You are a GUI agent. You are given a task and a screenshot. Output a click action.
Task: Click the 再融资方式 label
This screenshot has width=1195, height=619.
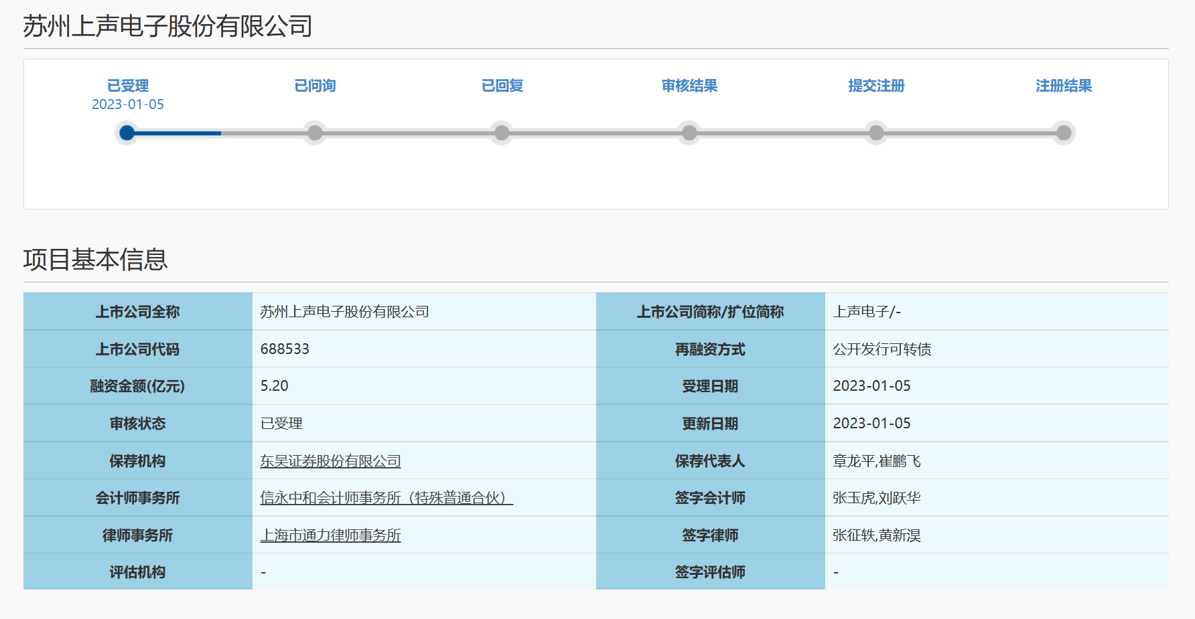click(710, 349)
